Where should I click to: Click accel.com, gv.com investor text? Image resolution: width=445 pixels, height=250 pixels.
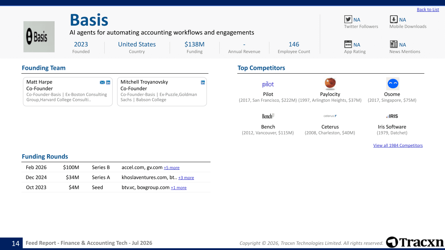point(142,167)
